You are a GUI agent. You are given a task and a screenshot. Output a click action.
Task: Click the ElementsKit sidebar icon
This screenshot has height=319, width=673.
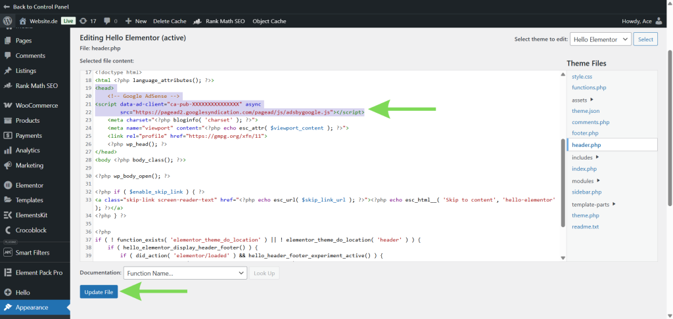(x=7, y=215)
